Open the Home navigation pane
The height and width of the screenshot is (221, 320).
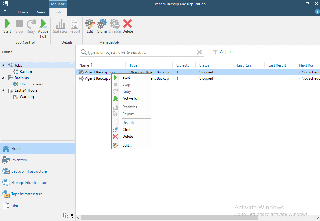[38, 149]
